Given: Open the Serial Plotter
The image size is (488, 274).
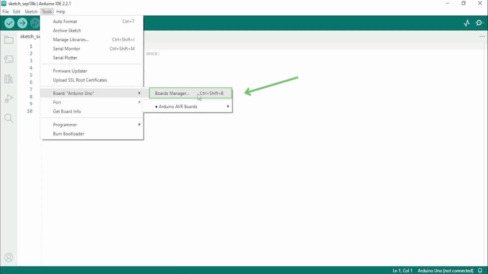Looking at the screenshot, I should pos(65,57).
